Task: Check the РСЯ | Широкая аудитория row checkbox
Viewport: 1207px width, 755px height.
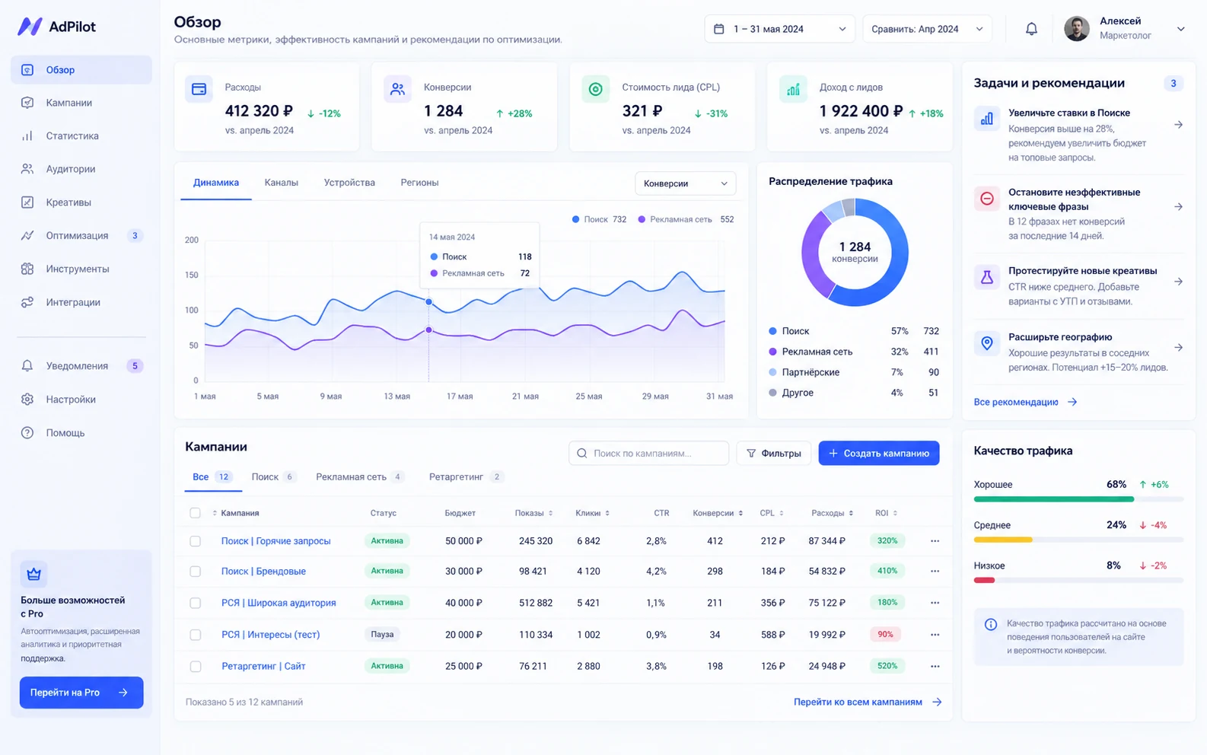Action: coord(196,603)
